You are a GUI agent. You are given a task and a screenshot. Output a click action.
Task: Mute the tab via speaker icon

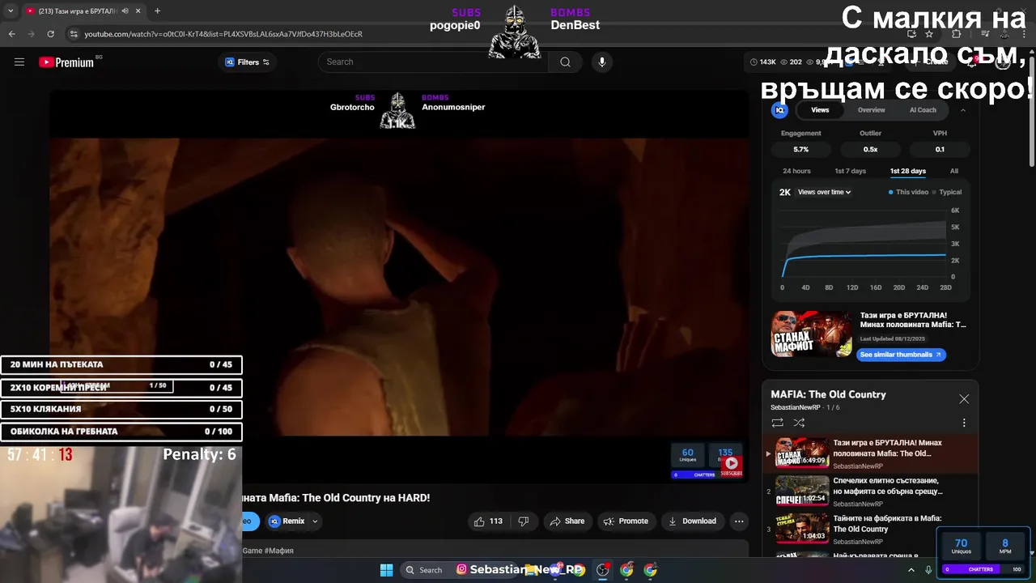tap(125, 11)
